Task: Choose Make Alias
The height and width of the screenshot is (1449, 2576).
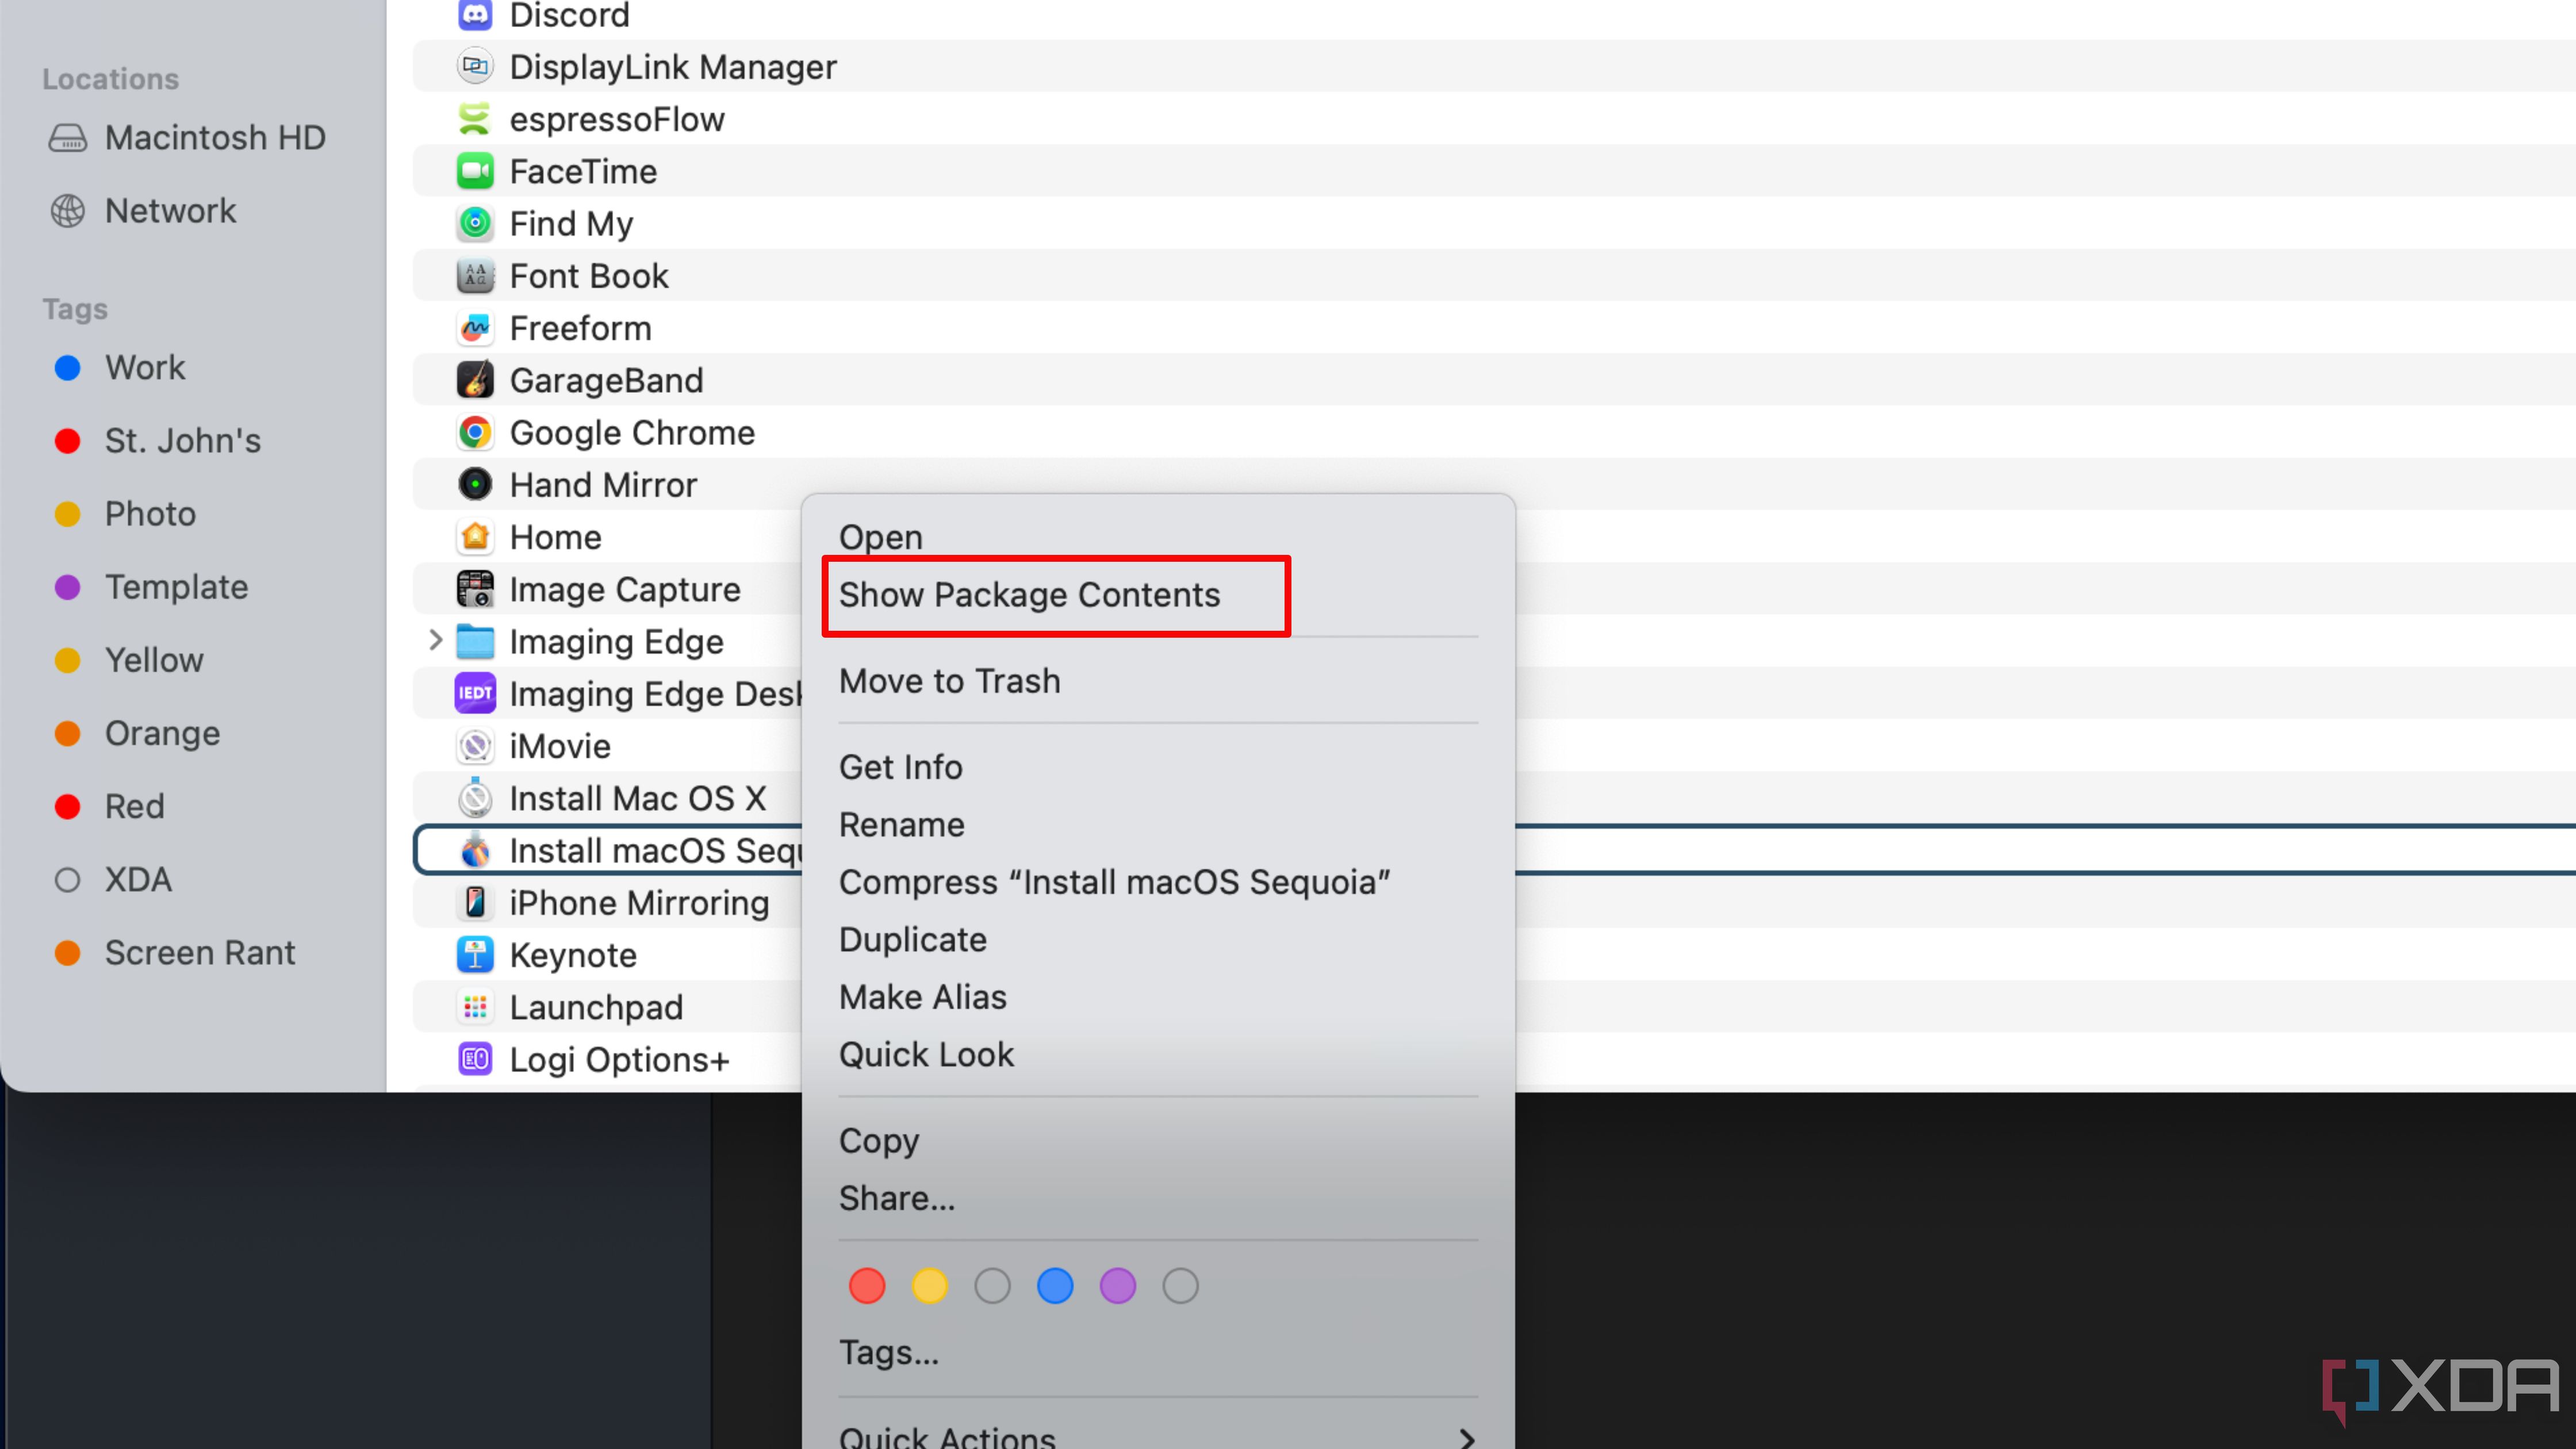Action: click(x=922, y=997)
